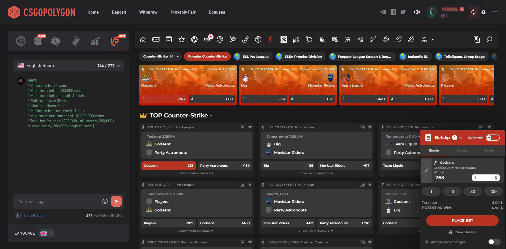Switch betslip to System tab
This screenshot has height=249, width=506.
pyautogui.click(x=491, y=150)
